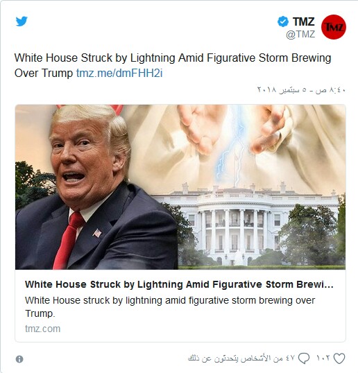Open the red TMZ profile avatar
This screenshot has width=358, height=373.
(334, 27)
